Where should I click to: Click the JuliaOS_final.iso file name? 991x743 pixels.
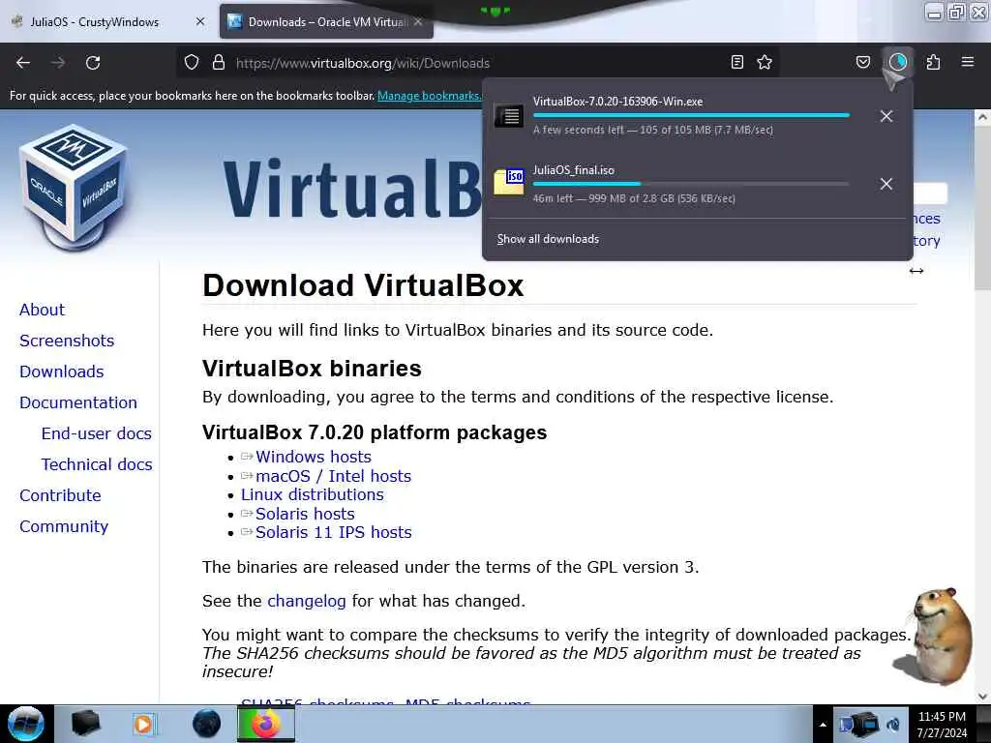(x=573, y=170)
